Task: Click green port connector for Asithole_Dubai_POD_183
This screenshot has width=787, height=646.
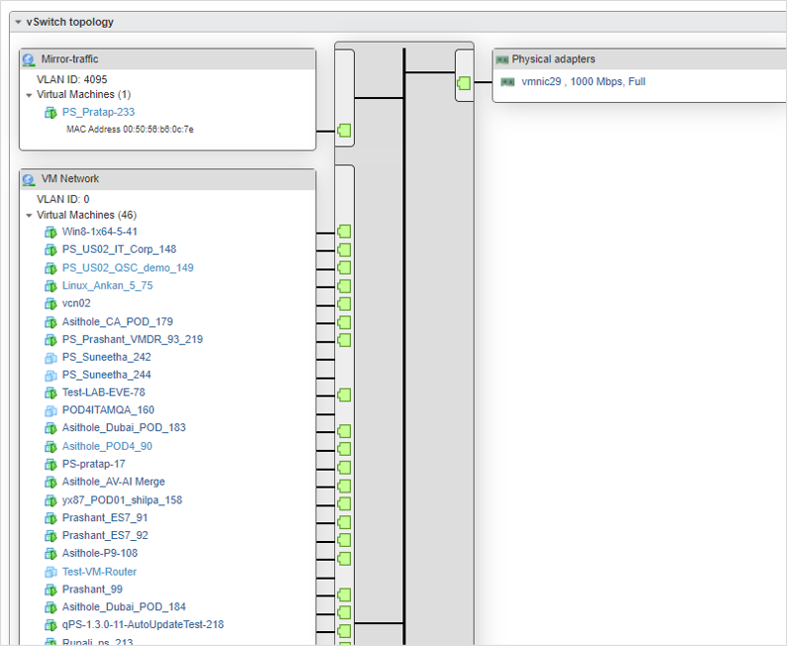Action: click(344, 430)
